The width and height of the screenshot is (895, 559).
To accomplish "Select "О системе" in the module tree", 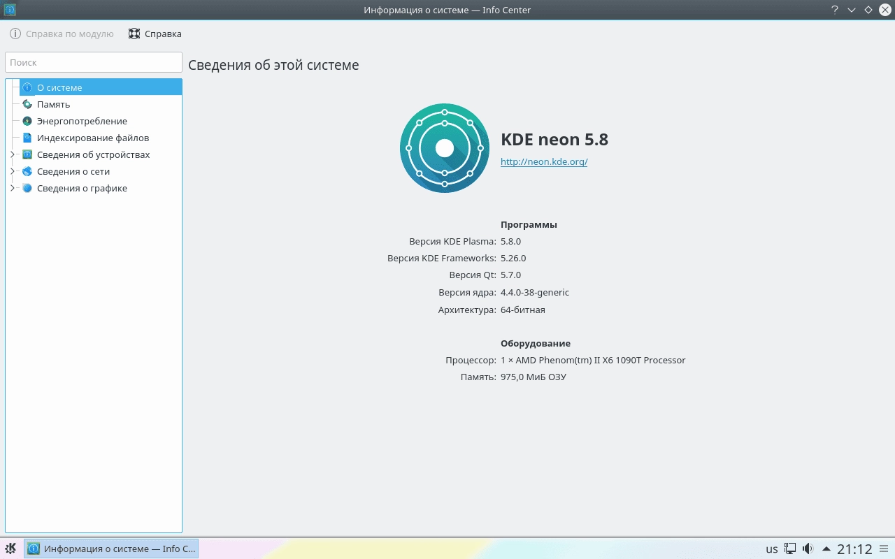I will point(101,87).
